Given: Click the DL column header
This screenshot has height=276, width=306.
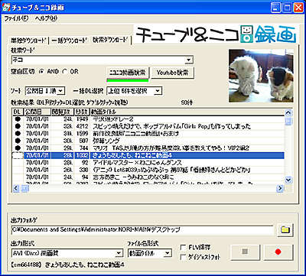Looking at the screenshot, I should [x=18, y=112].
